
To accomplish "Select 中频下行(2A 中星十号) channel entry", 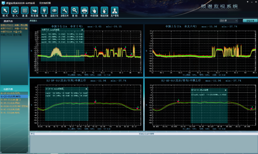I will (x=11, y=32).
